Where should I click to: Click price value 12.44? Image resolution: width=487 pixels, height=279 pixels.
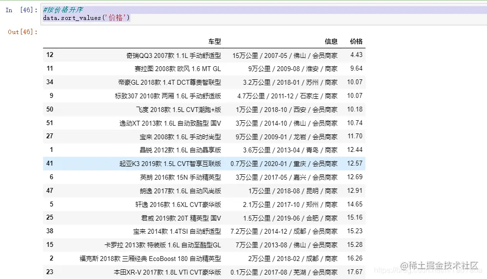(355, 150)
